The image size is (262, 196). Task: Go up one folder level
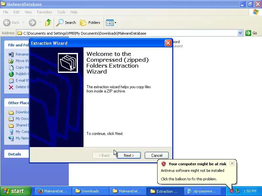[x=48, y=23]
